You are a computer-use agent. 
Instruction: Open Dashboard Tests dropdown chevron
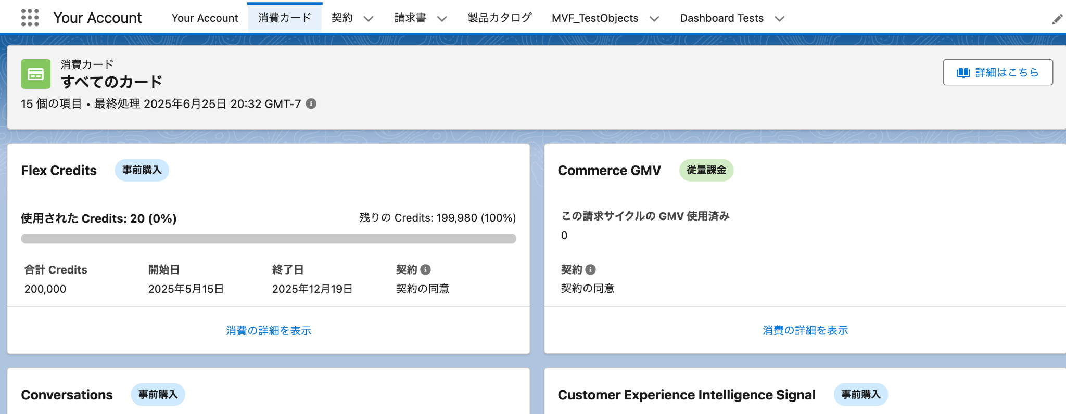(x=779, y=19)
